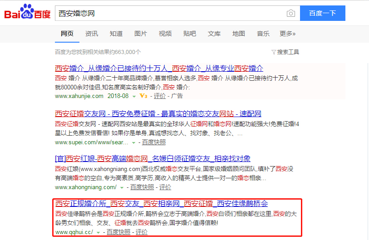
Task: Open 百度快照 for supei.com result
Action: pyautogui.click(x=154, y=142)
